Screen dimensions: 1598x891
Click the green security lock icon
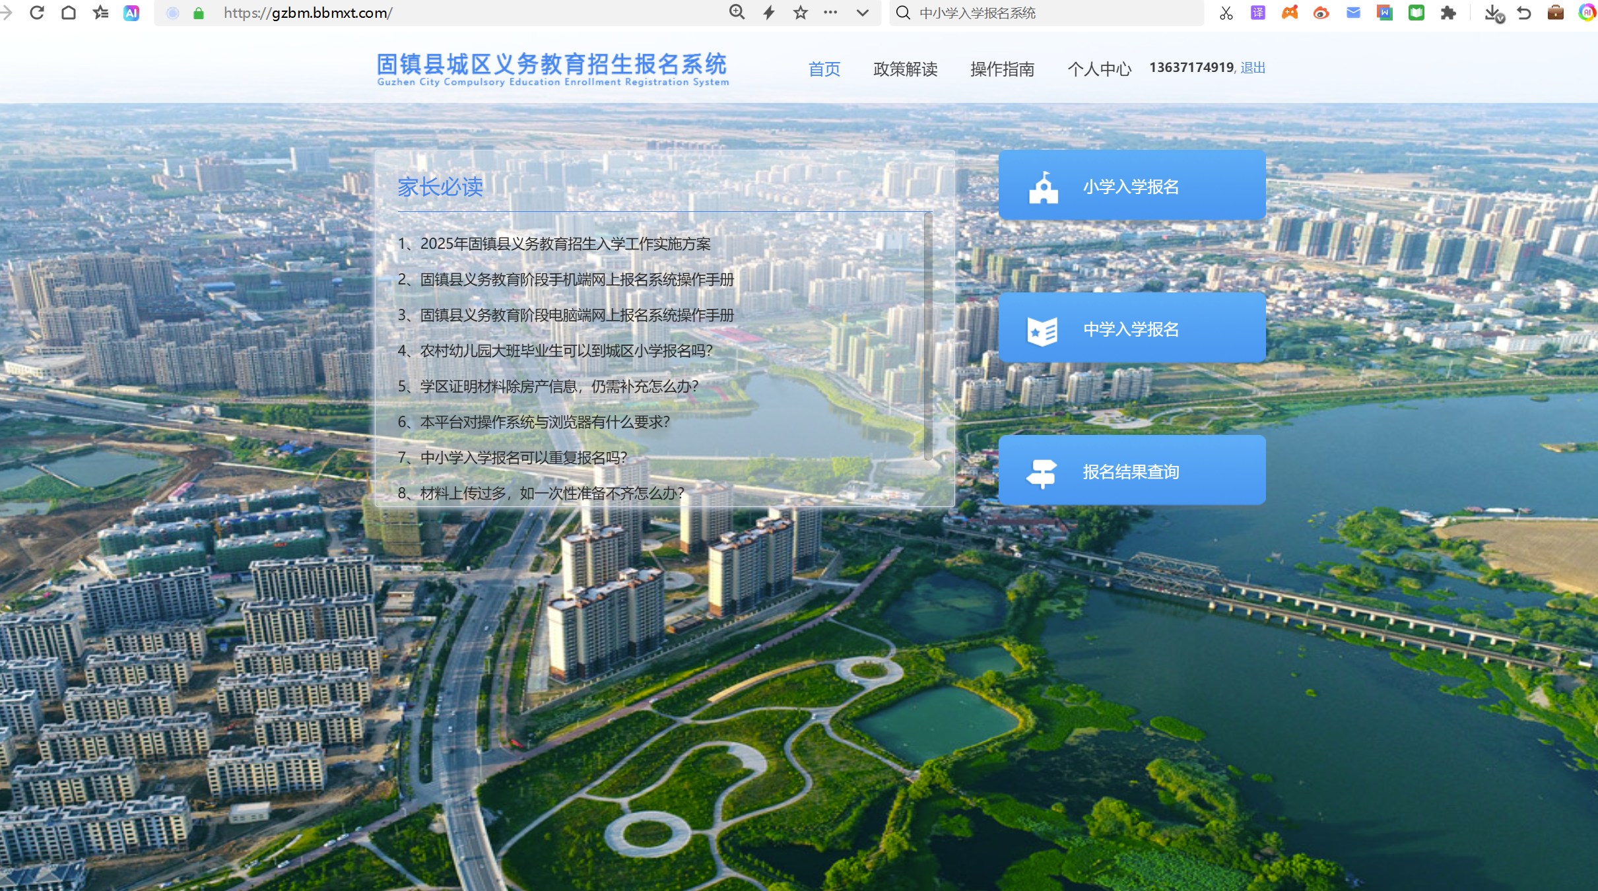(198, 13)
